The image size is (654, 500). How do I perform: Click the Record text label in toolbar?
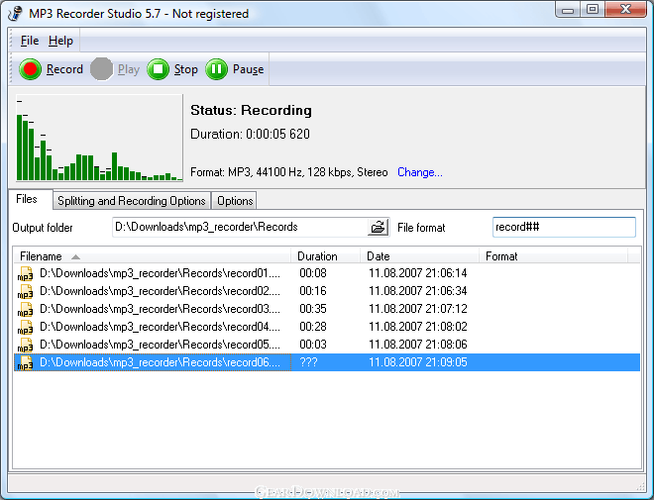[64, 69]
